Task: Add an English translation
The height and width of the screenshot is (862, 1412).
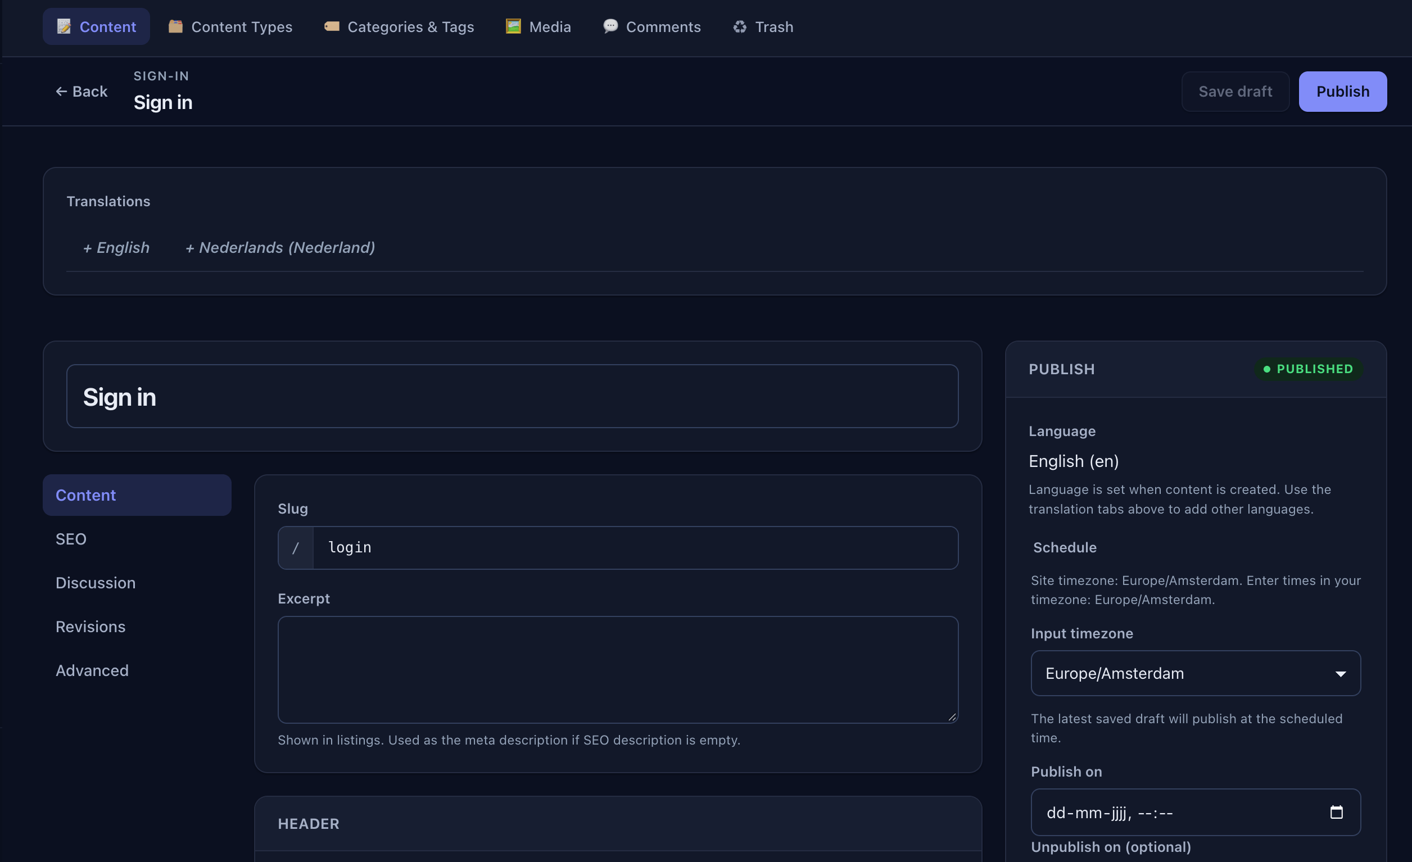Action: (x=116, y=247)
